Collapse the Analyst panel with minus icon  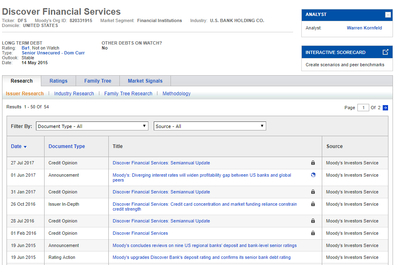pos(388,15)
